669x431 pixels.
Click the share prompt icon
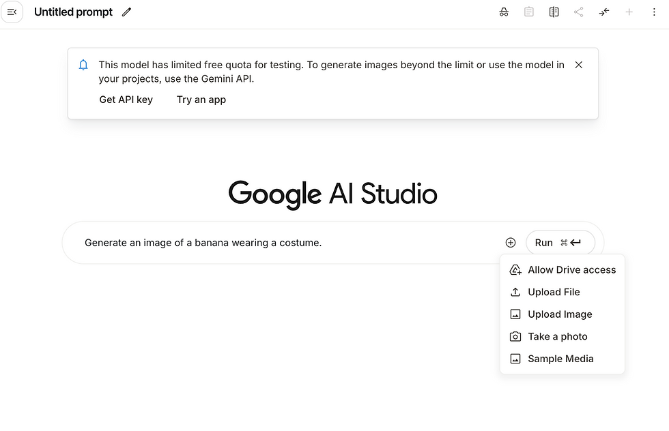(579, 12)
